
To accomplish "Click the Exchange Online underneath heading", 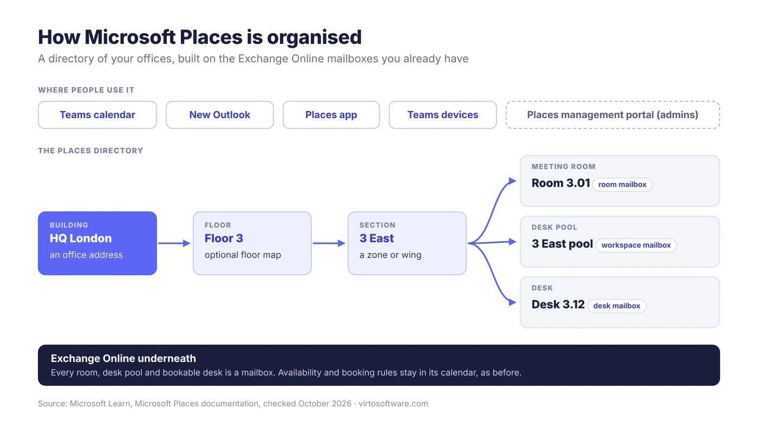I will click(123, 358).
